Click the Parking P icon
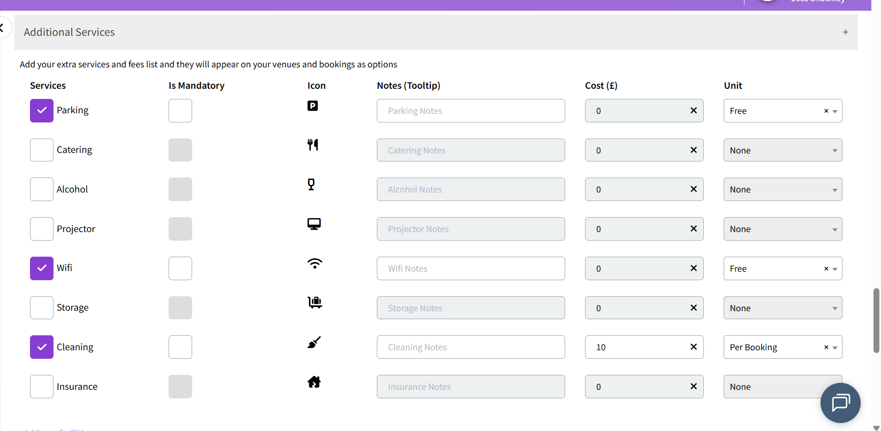The height and width of the screenshot is (431, 881). coord(313,106)
